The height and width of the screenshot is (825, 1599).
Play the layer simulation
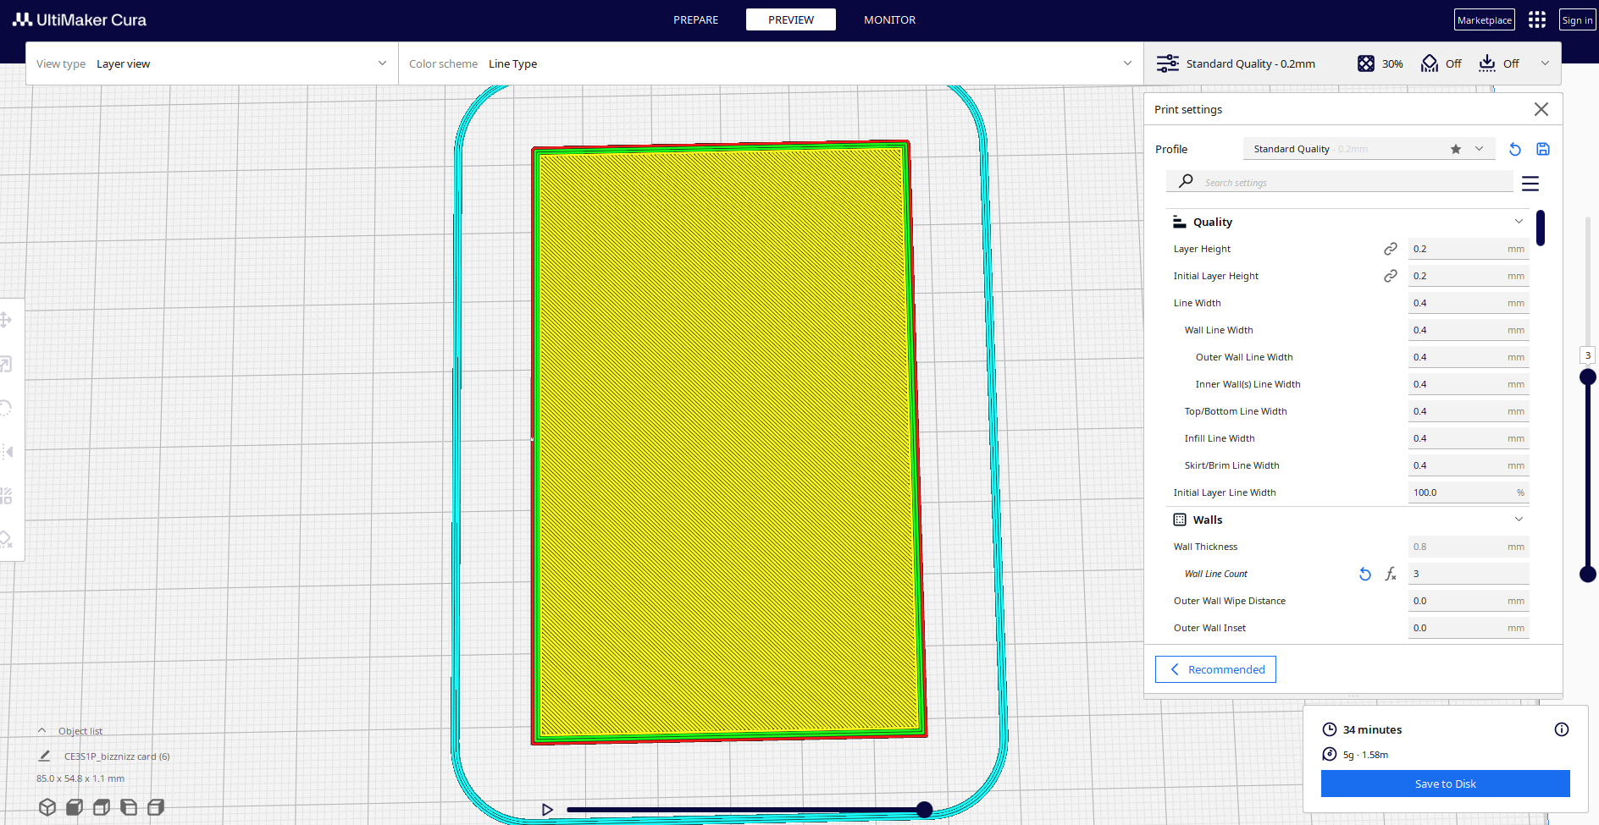(547, 810)
